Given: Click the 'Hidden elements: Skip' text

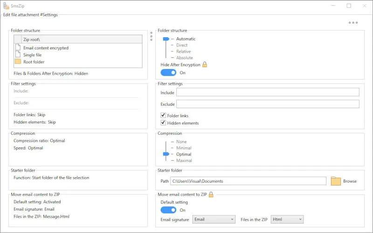Looking at the screenshot, I should click(35, 122).
